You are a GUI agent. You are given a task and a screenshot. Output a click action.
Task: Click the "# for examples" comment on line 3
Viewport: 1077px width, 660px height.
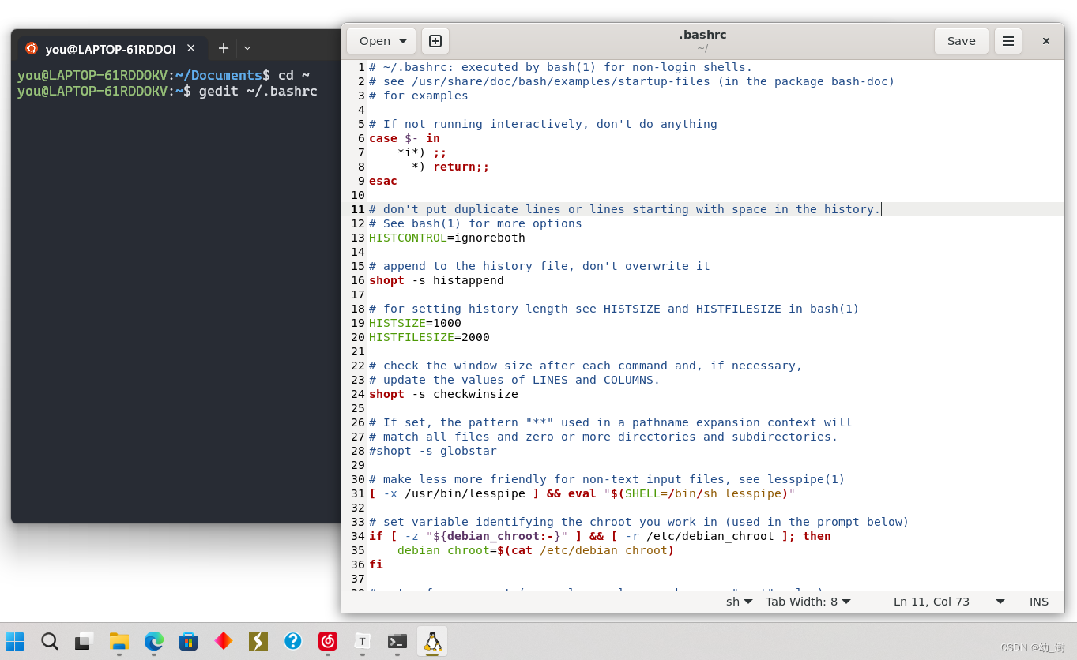point(419,96)
